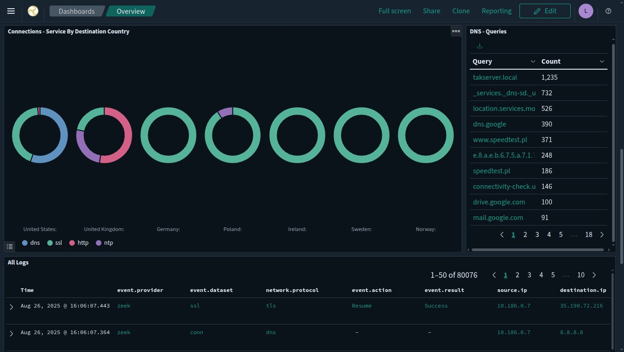
Task: Expand the first log row 16:06:07.443
Action: 11,307
